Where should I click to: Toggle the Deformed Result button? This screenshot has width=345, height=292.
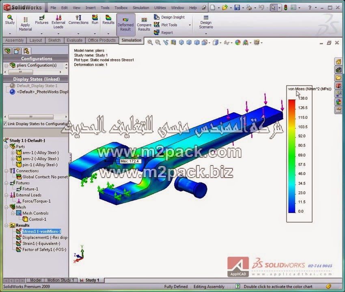[x=126, y=24]
